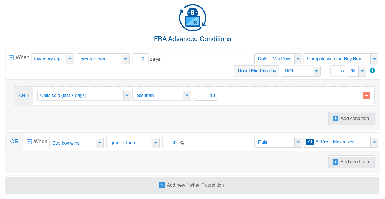
Task: Edit the 90 days input field
Action: pyautogui.click(x=141, y=59)
